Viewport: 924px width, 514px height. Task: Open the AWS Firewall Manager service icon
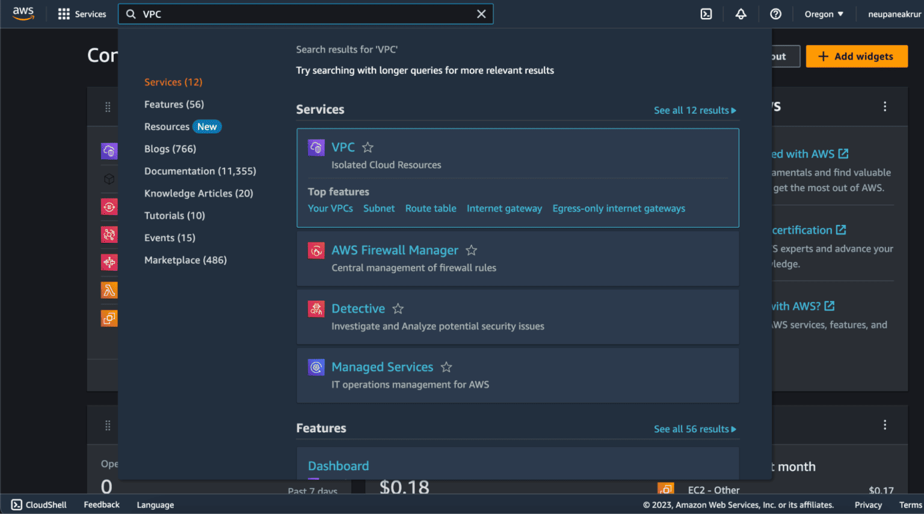click(x=316, y=250)
